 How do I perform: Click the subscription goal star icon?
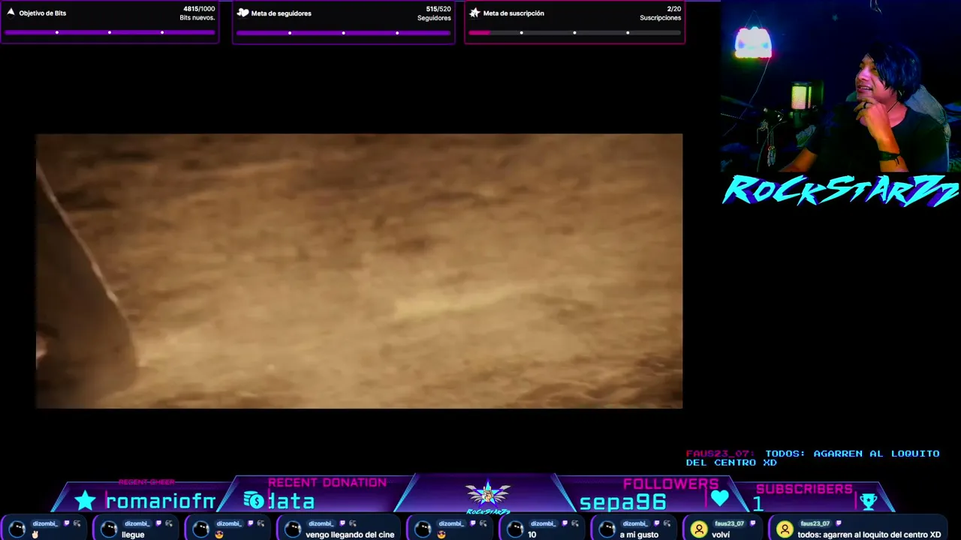pos(474,13)
